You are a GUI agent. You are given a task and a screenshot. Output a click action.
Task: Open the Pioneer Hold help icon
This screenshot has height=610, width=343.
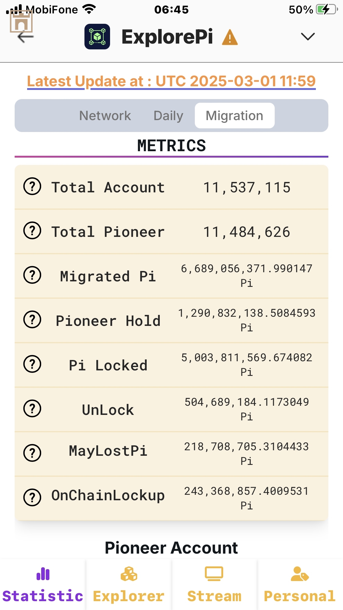[32, 320]
